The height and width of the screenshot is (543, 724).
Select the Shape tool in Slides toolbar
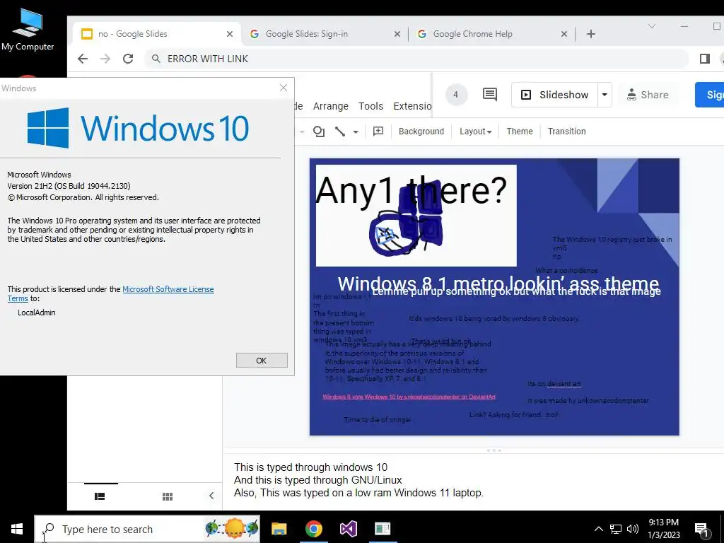click(x=319, y=132)
